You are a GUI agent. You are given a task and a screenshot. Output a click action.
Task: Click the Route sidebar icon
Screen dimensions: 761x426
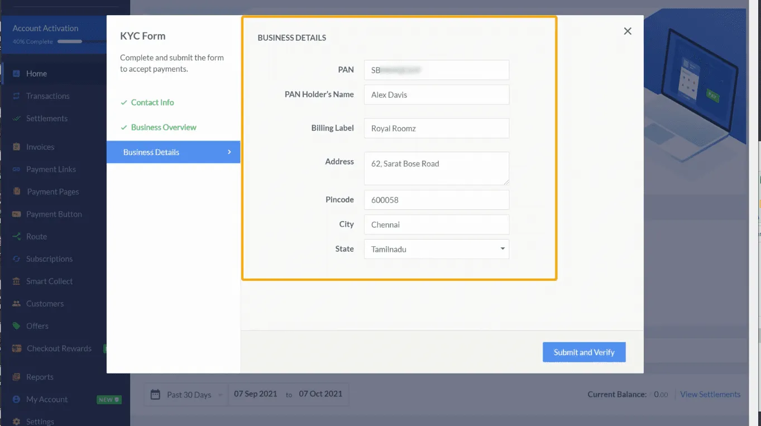[16, 237]
